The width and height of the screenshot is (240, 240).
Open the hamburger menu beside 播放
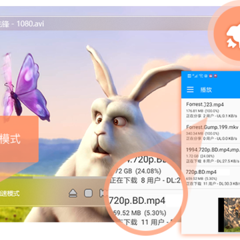click(x=190, y=90)
